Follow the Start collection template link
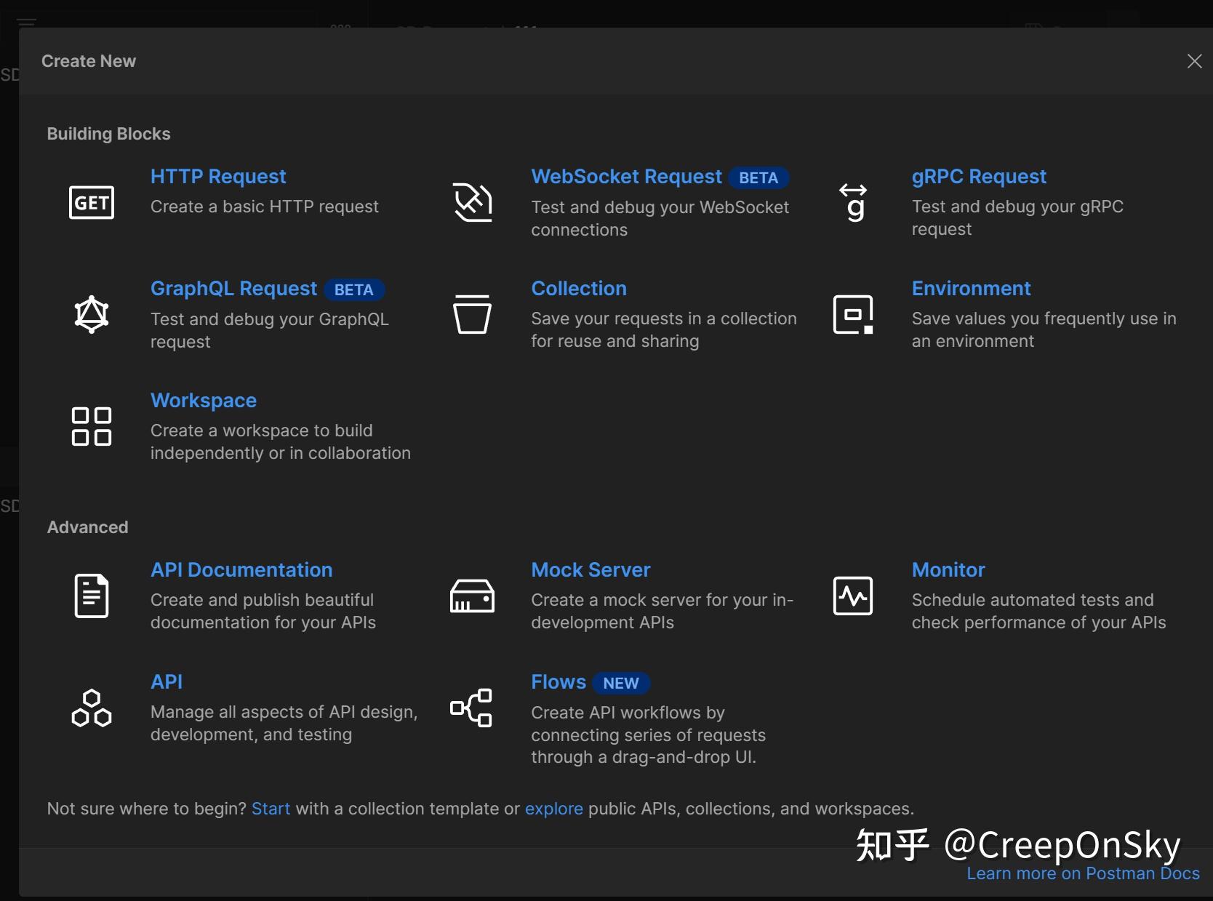This screenshot has height=901, width=1213. [x=271, y=809]
